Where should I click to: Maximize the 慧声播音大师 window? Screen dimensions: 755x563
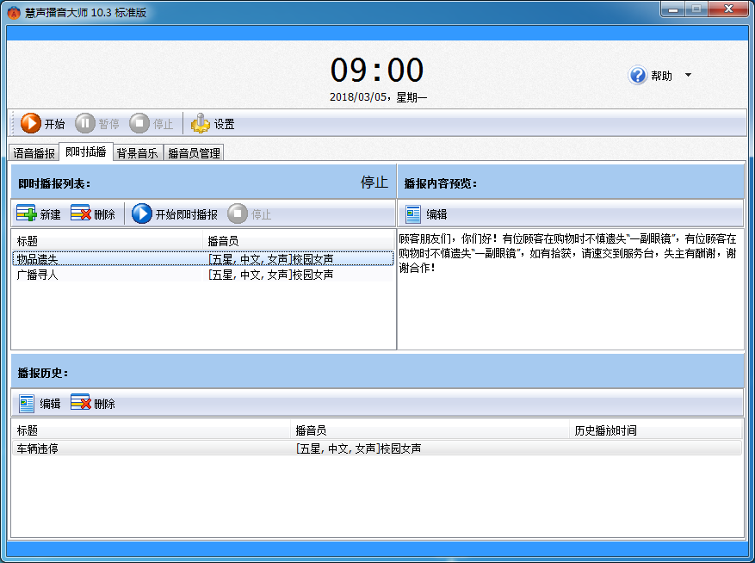[x=696, y=9]
